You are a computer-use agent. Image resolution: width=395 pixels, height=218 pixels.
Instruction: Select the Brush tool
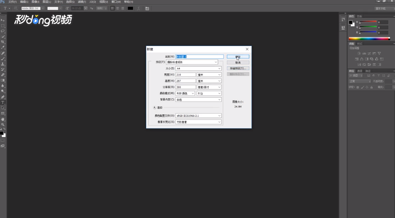click(x=3, y=59)
